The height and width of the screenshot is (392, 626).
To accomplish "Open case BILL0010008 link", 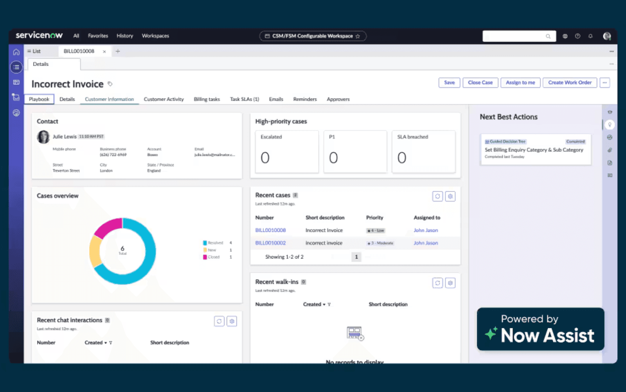I will [270, 230].
